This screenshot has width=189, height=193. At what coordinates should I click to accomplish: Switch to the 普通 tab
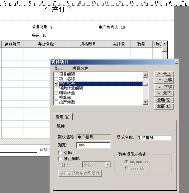tap(63, 117)
